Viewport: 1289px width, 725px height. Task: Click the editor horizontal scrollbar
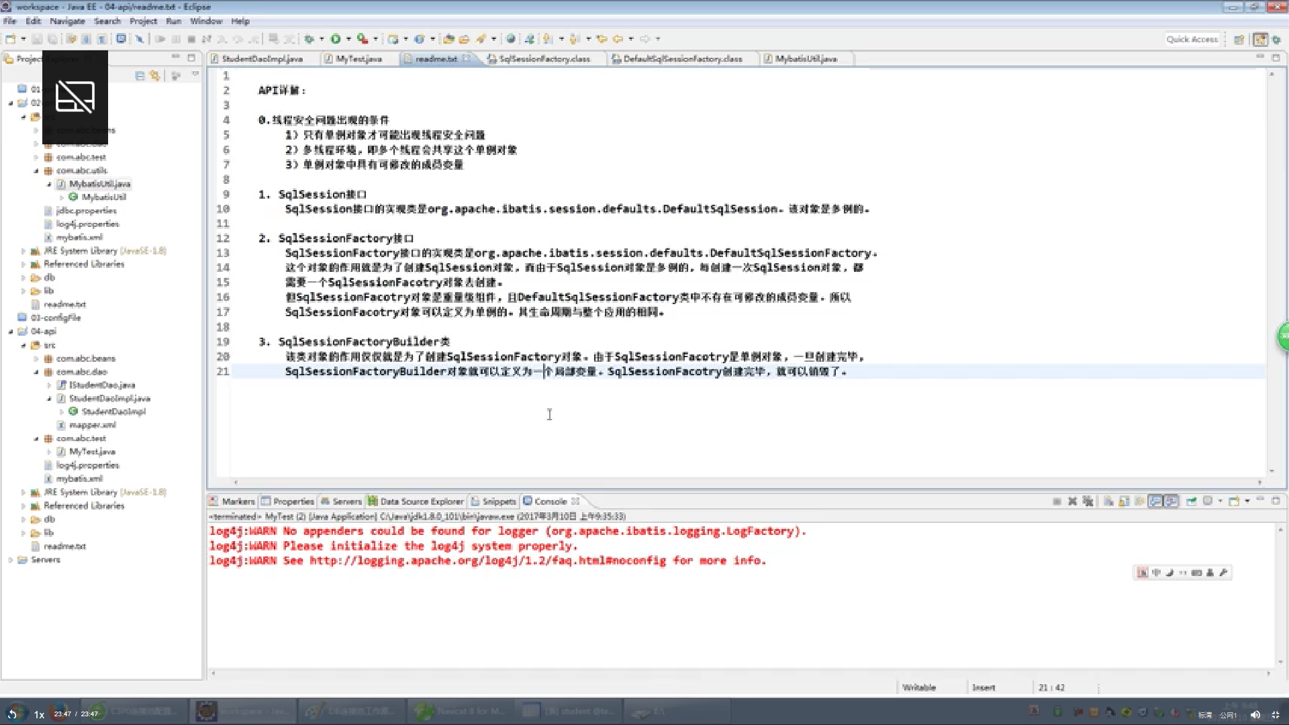point(747,482)
